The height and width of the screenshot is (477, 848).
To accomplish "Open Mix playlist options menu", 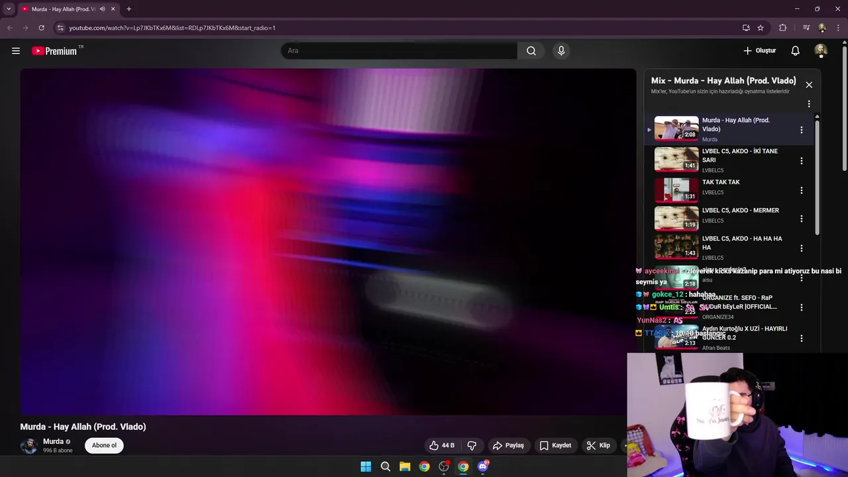I will point(809,104).
